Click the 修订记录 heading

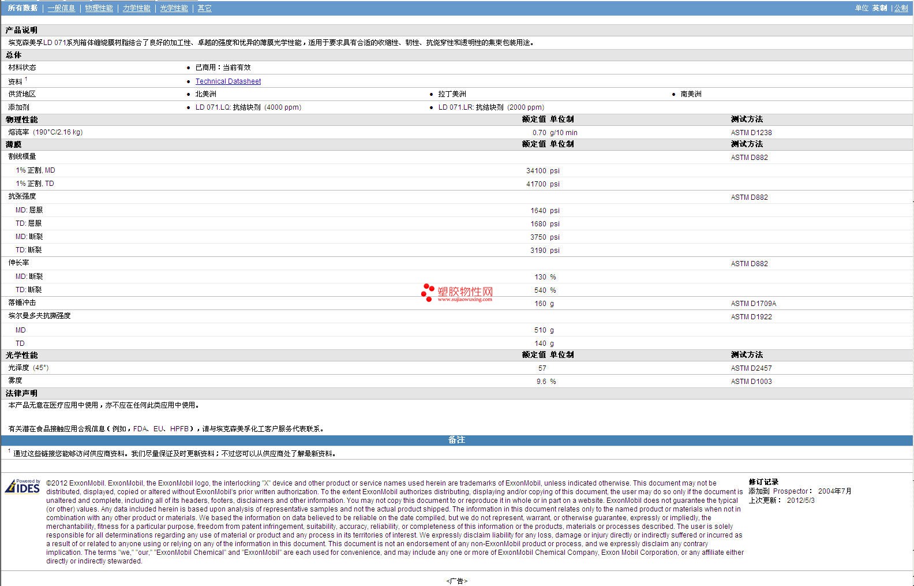click(763, 482)
